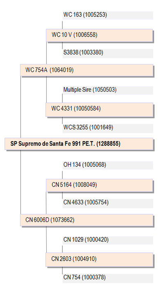This screenshot has height=294, width=164.
Task: Select the CN 754 (1000378) entry
Action: (108, 278)
